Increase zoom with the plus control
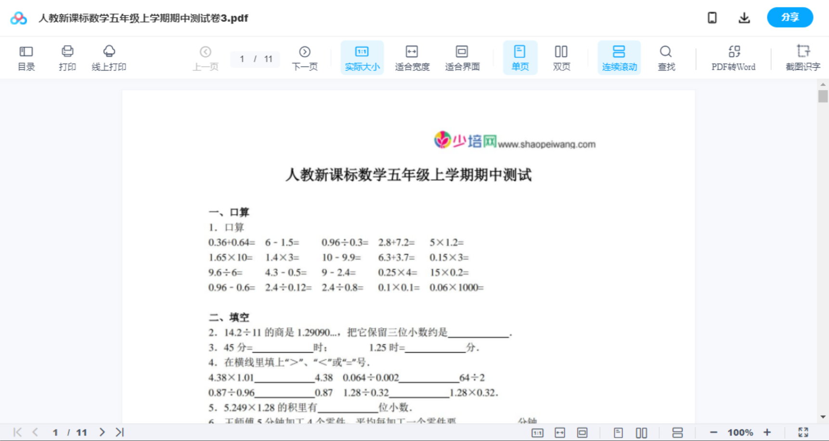Viewport: 829px width, 441px height. 767,432
